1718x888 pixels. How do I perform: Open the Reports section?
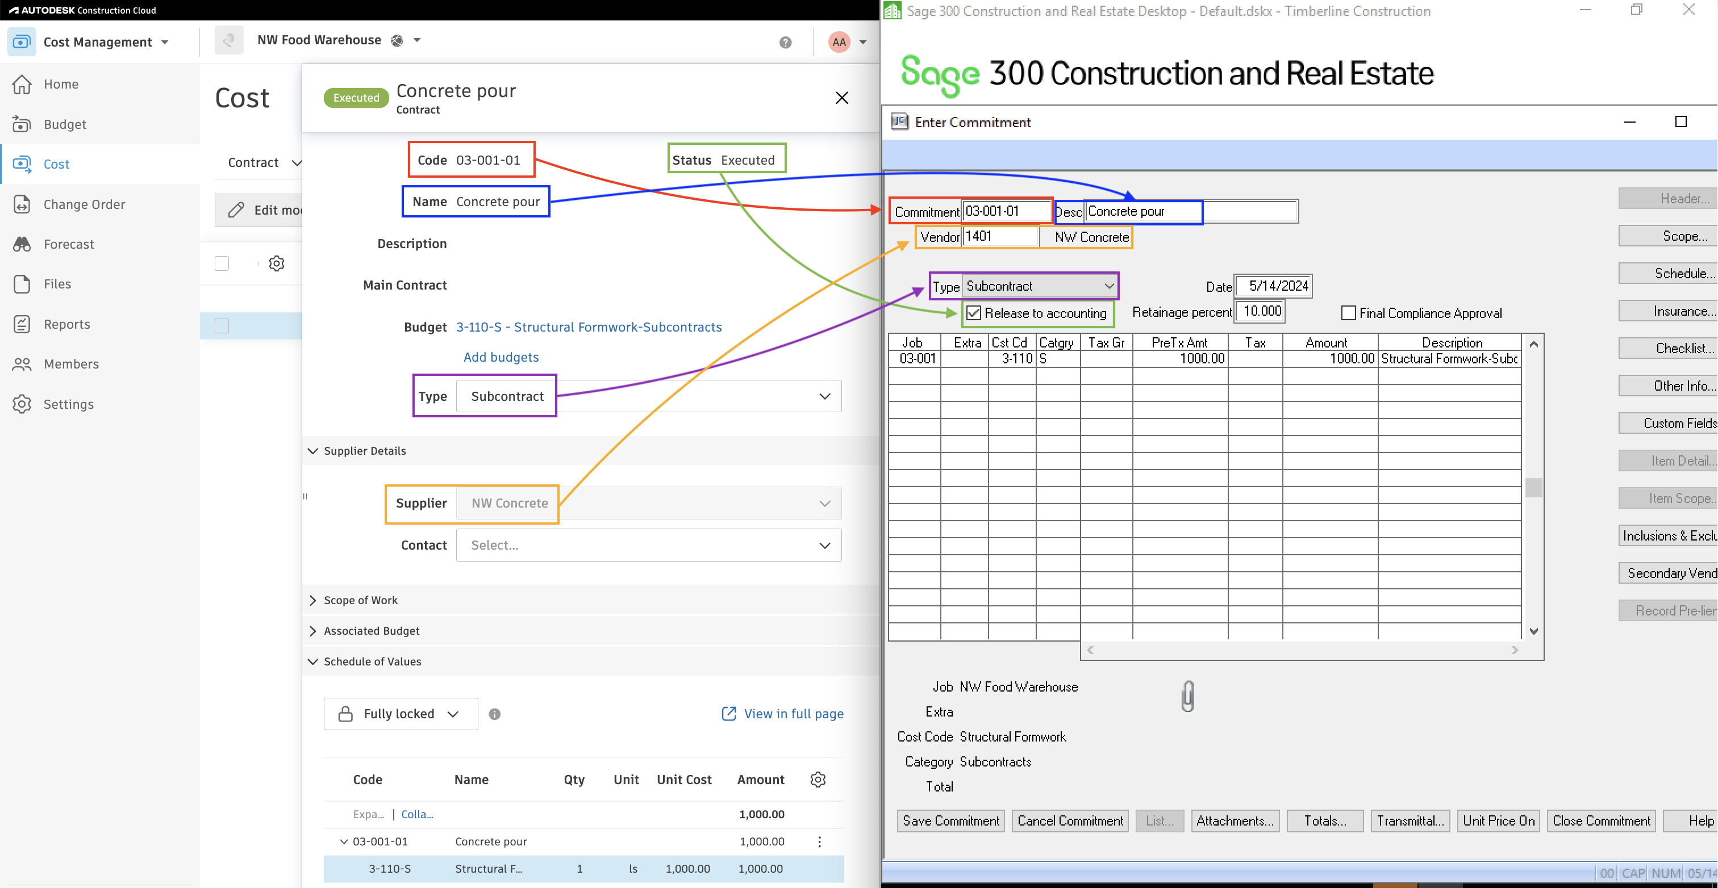click(66, 324)
